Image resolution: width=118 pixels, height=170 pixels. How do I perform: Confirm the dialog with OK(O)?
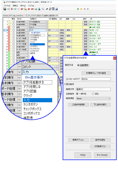(x=83, y=155)
